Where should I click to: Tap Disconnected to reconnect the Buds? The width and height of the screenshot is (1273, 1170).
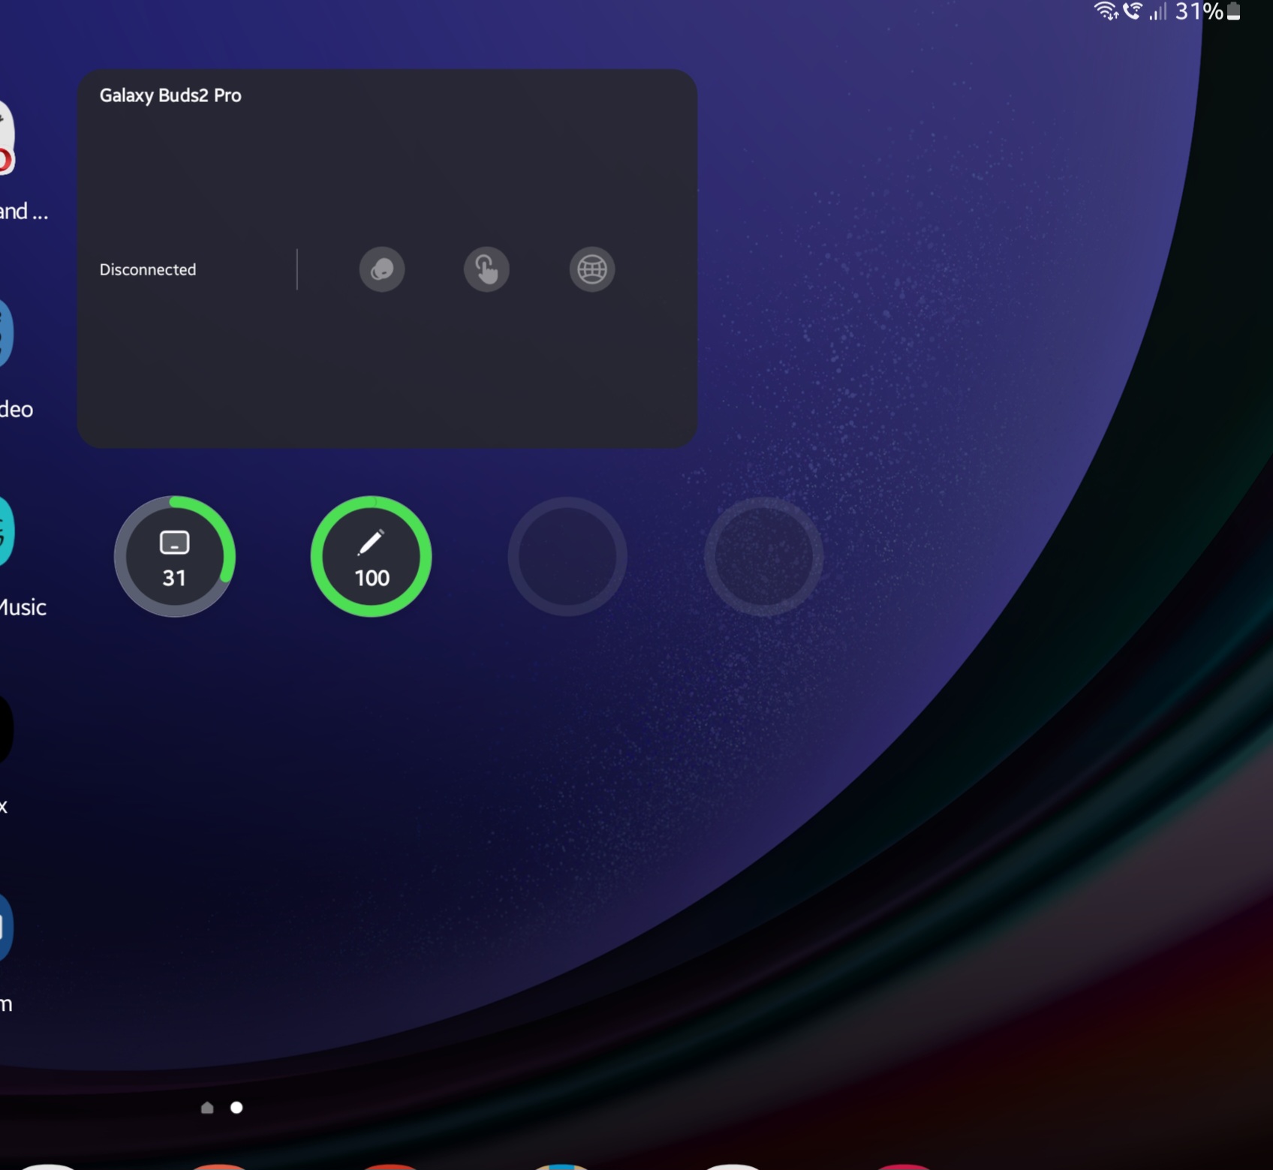point(148,269)
